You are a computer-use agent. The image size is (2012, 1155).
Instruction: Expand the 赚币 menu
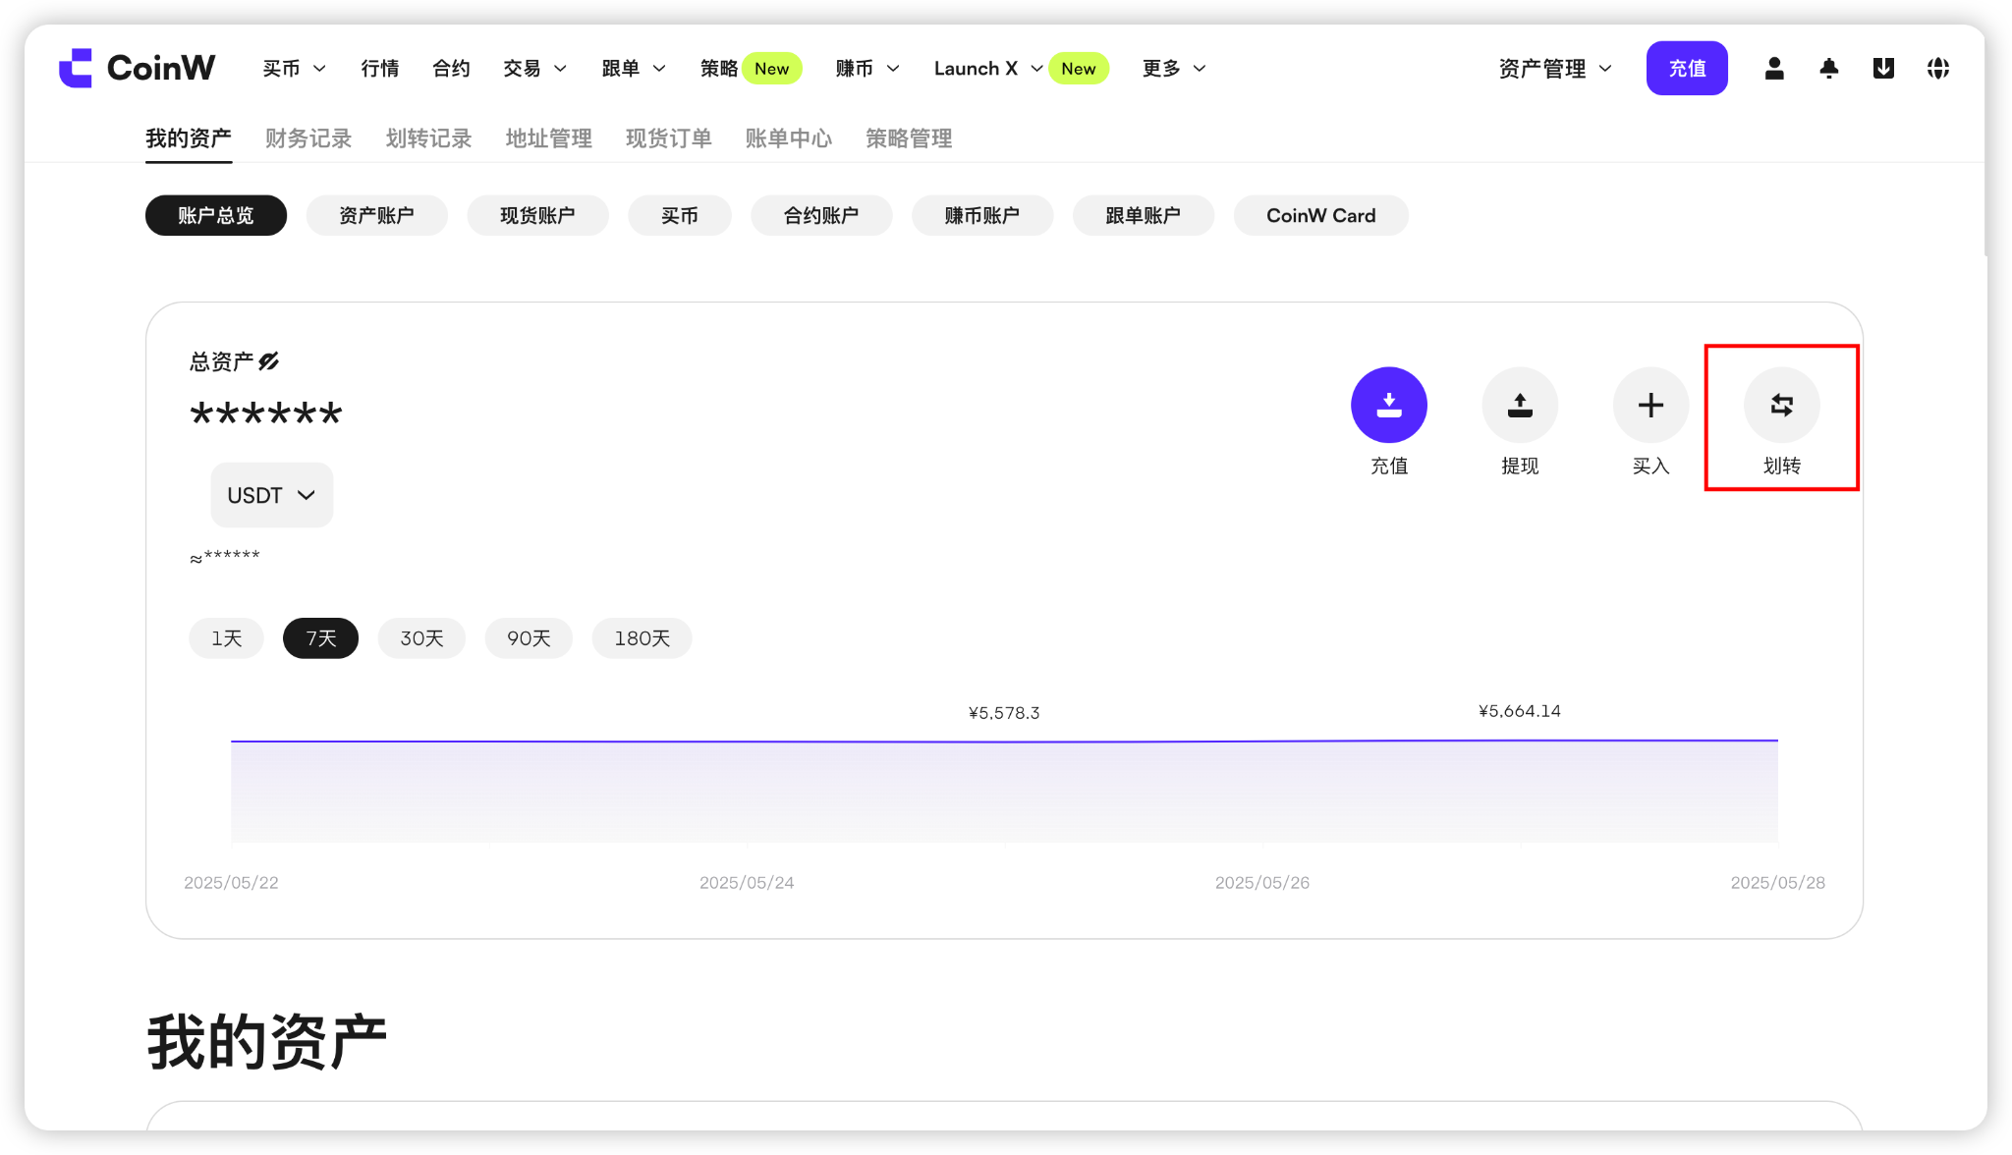[867, 69]
